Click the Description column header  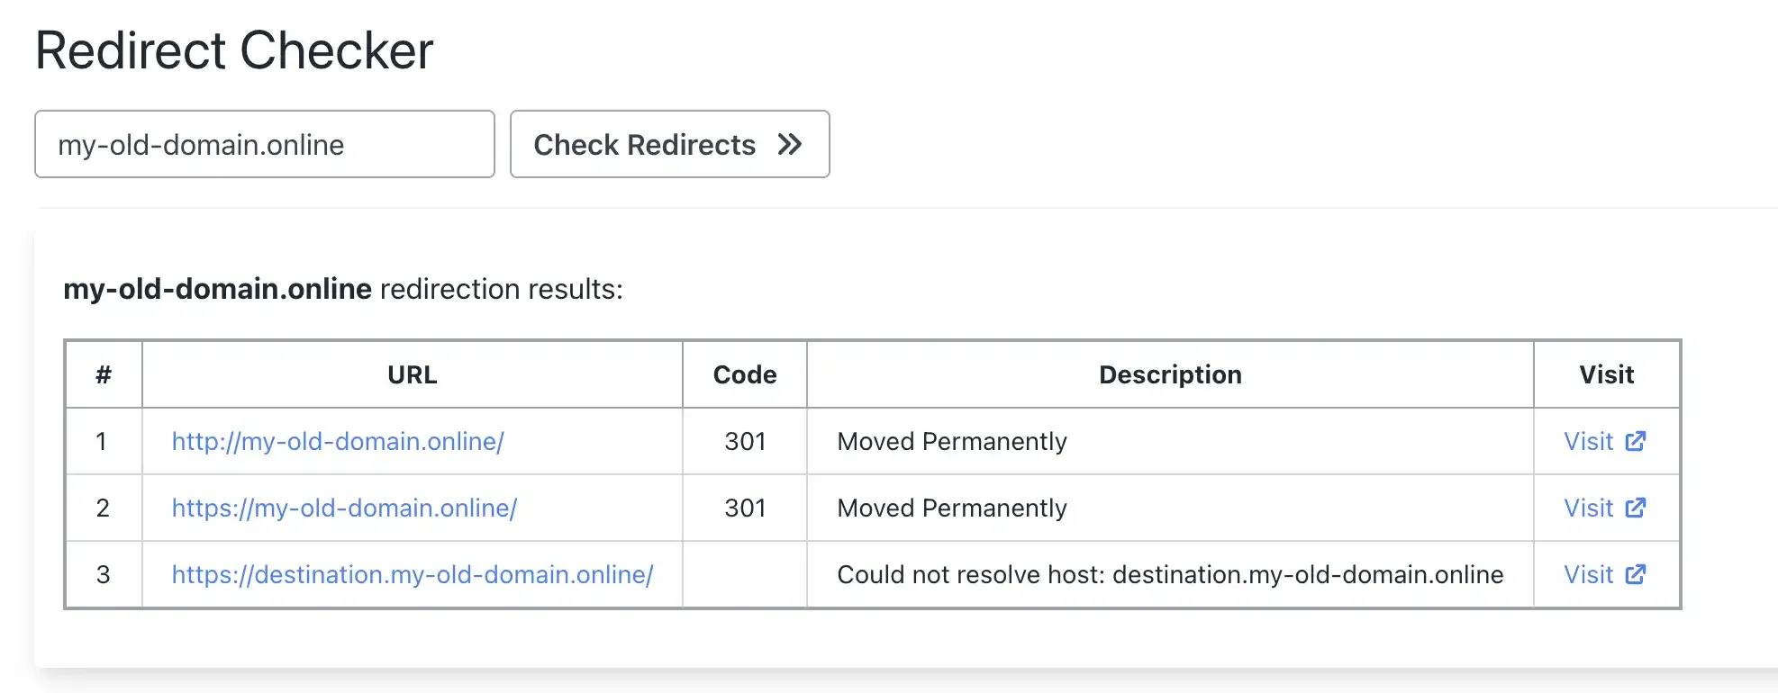tap(1169, 374)
